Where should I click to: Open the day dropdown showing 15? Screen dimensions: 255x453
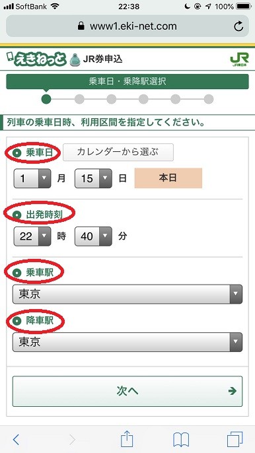point(93,178)
